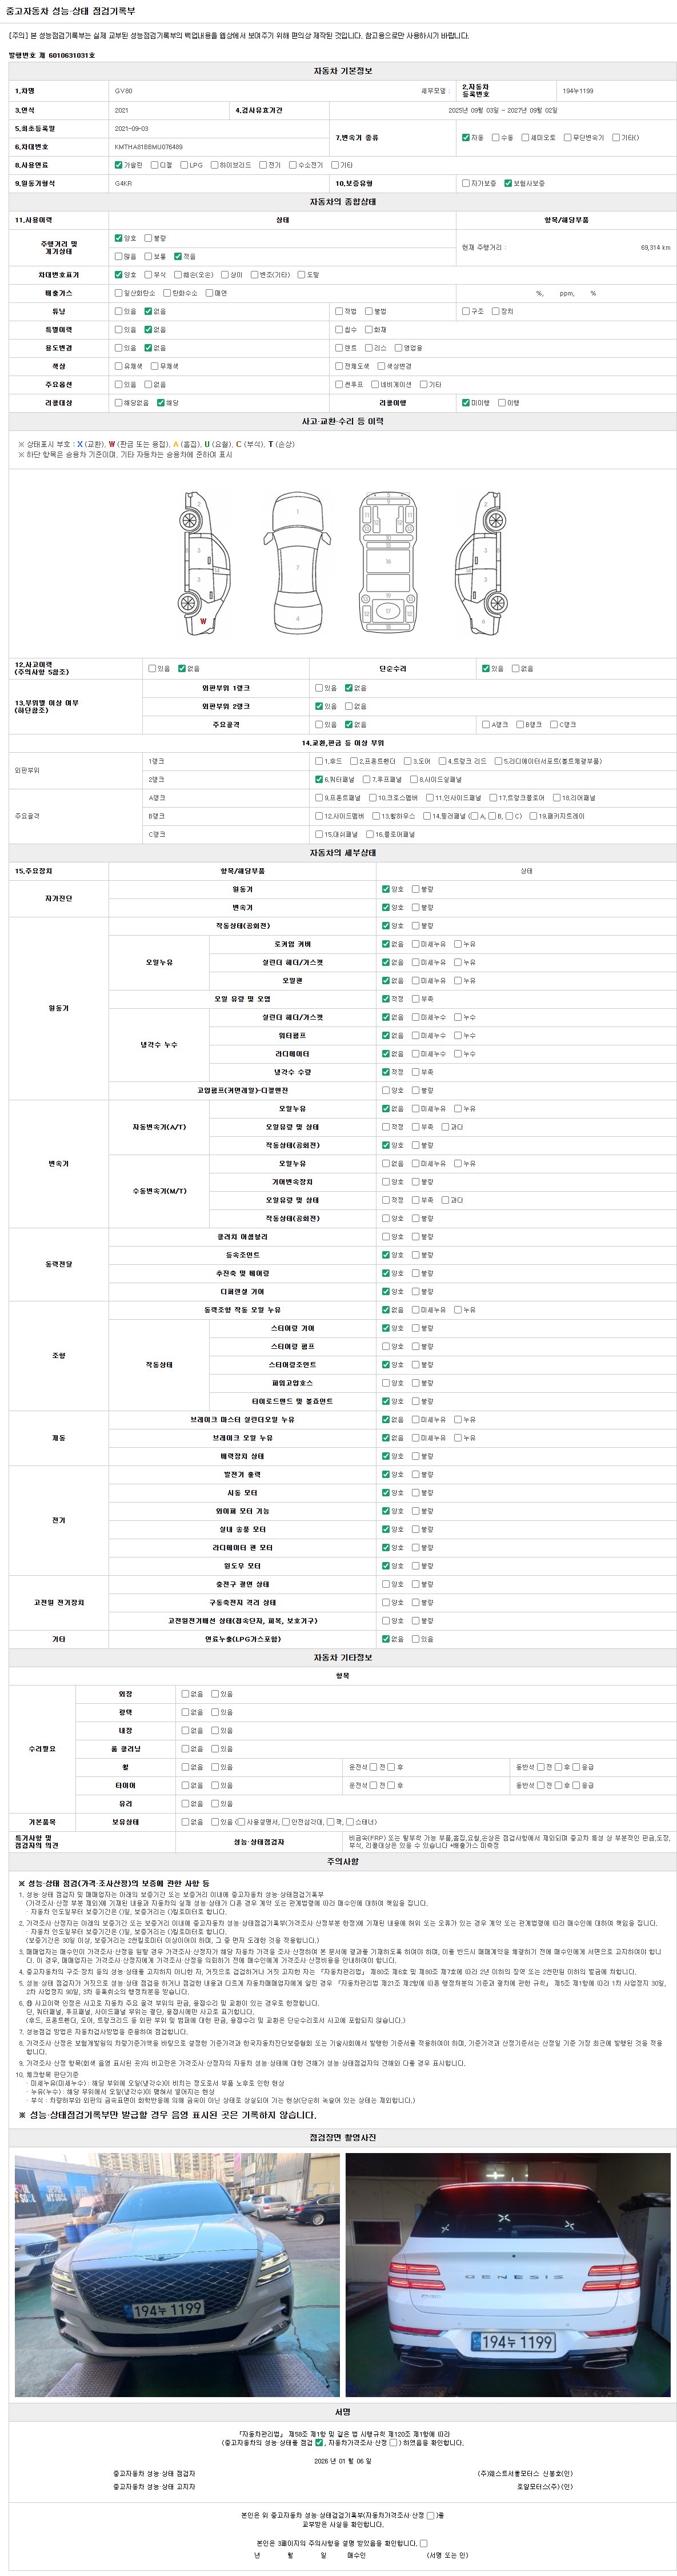Screen dimensions: 677x2576
Task: Check the 1.후드 panel checkbox
Action: pos(319,761)
